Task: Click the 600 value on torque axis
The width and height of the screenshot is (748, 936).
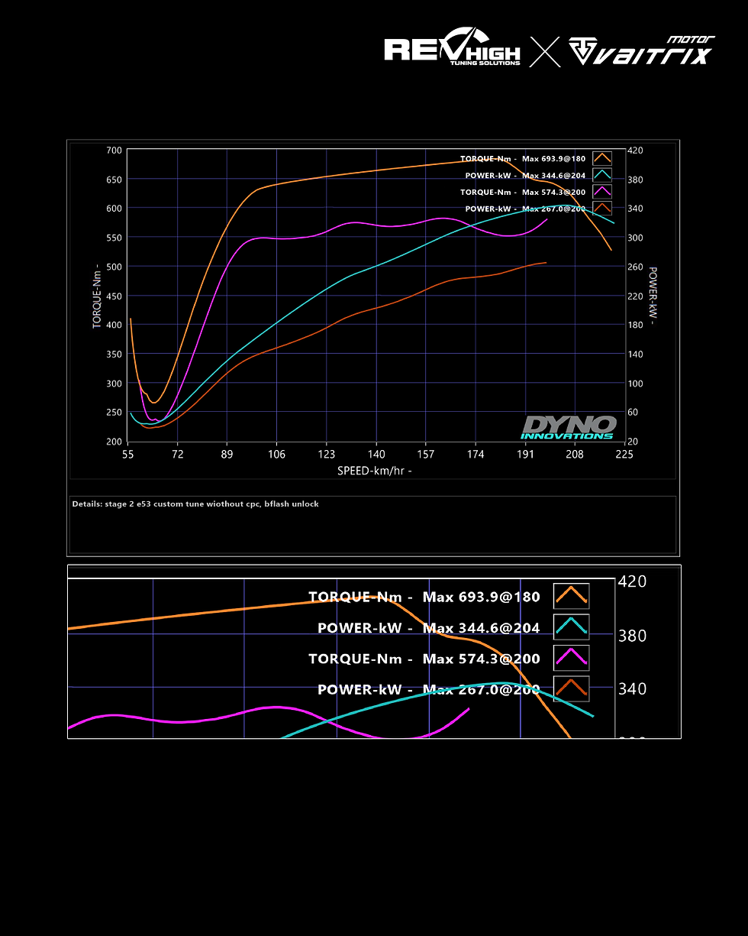Action: point(113,209)
